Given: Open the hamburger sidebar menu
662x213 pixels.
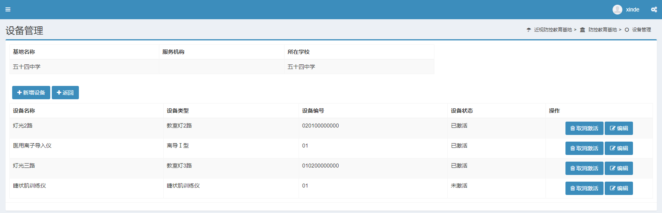Looking at the screenshot, I should (8, 9).
